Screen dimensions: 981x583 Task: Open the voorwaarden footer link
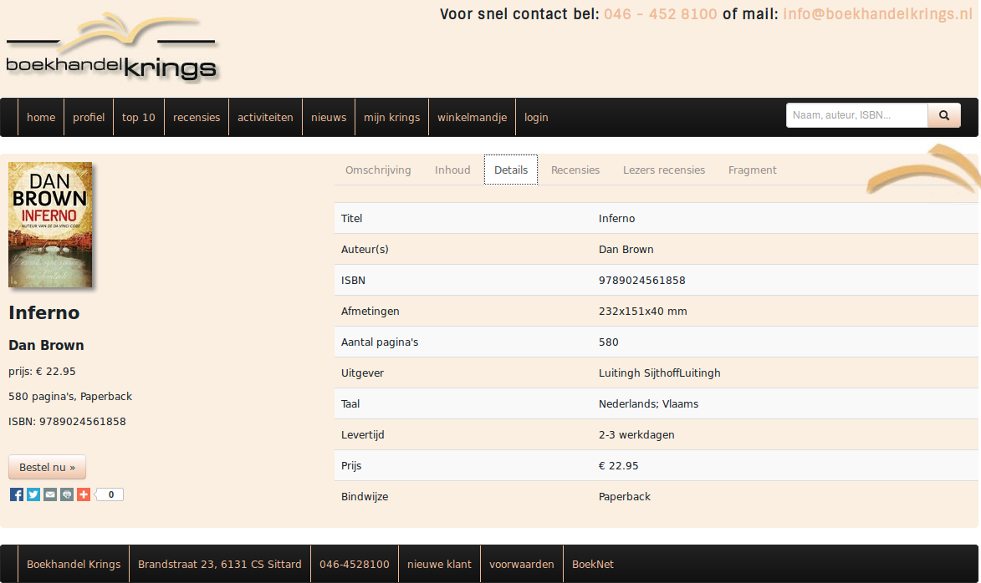pyautogui.click(x=521, y=565)
